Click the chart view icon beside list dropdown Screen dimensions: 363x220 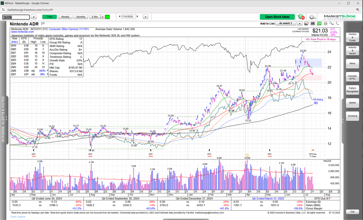pos(306,23)
